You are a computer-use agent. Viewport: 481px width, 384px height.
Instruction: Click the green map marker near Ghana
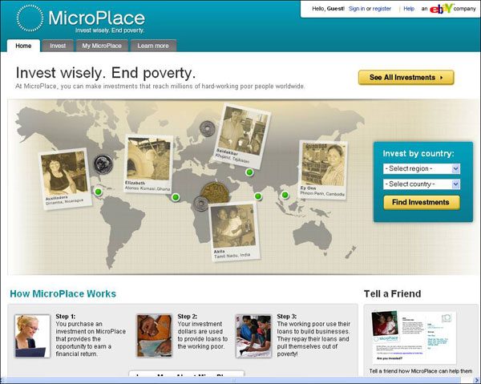pyautogui.click(x=176, y=197)
